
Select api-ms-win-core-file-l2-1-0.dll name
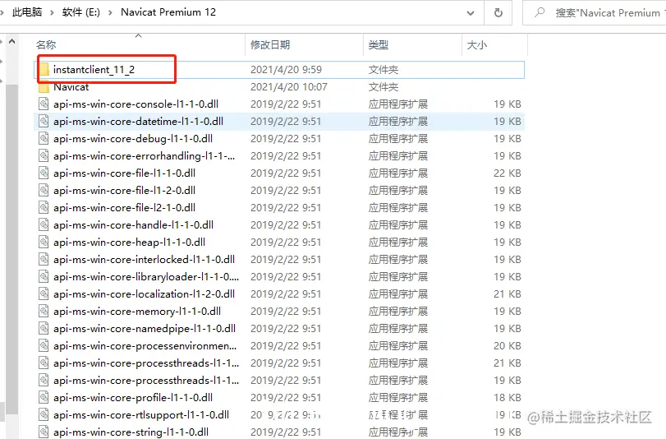coord(125,208)
